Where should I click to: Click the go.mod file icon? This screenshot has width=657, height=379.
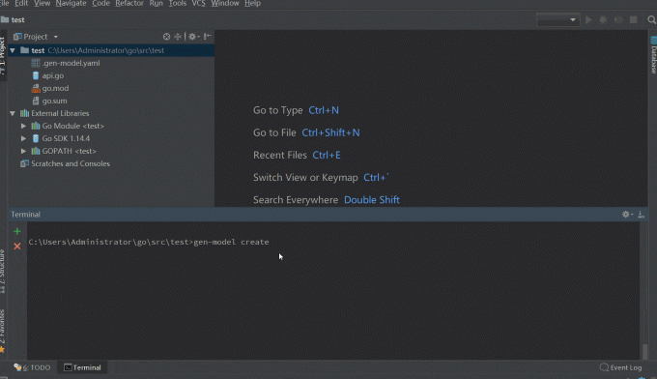click(36, 88)
